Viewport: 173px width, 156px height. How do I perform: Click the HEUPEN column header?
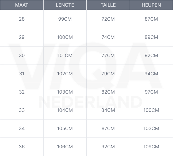151,5
